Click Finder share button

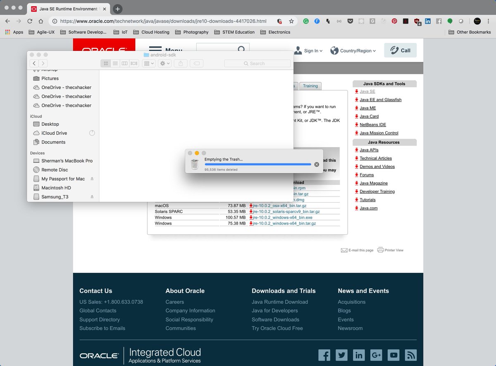[181, 63]
